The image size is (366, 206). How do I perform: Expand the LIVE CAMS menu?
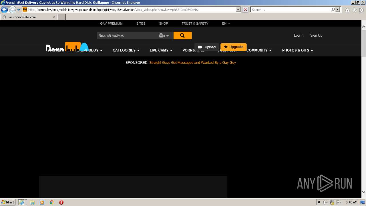pos(161,50)
